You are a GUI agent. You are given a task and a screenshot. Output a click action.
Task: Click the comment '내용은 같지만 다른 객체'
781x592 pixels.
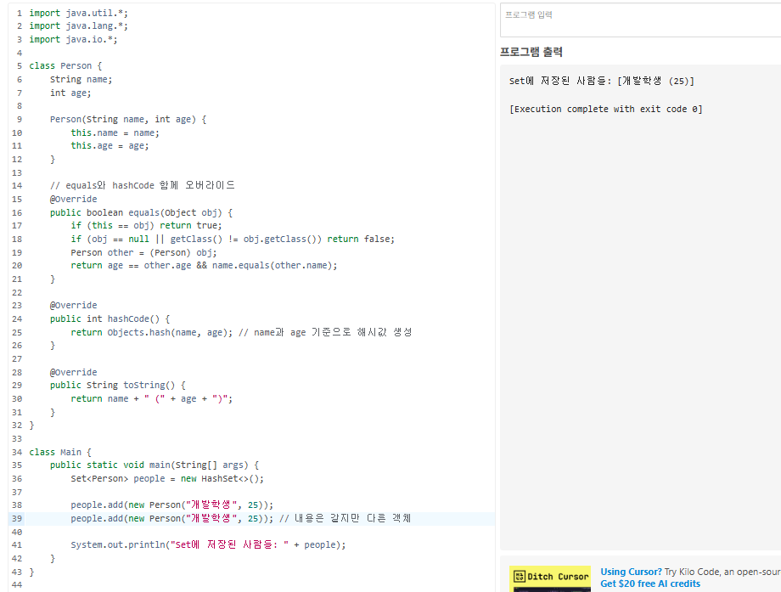coord(346,518)
